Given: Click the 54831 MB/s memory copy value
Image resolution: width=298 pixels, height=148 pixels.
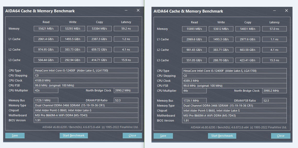Looking at the screenshot, I should coord(248,29).
